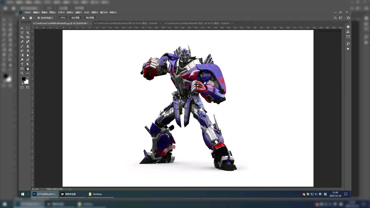Screen dimensions: 370x208
Task: Select the Polygonal Lasso tool
Action: (22, 33)
